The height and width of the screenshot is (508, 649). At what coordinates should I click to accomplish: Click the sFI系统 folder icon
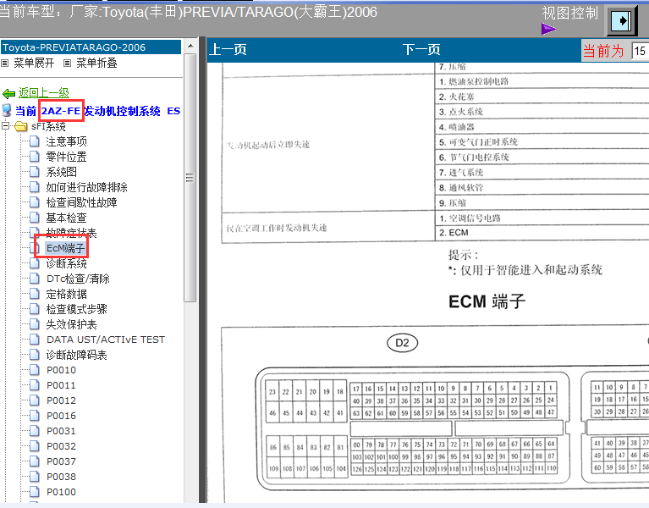click(20, 126)
